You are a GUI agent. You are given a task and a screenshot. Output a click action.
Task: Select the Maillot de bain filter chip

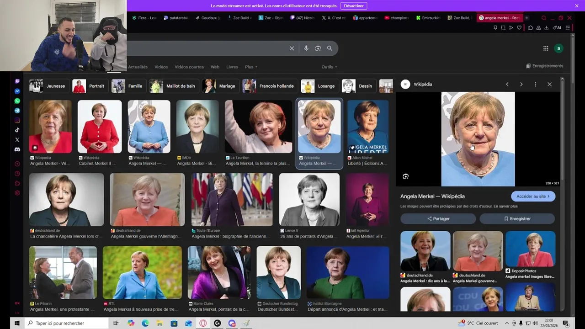click(173, 86)
